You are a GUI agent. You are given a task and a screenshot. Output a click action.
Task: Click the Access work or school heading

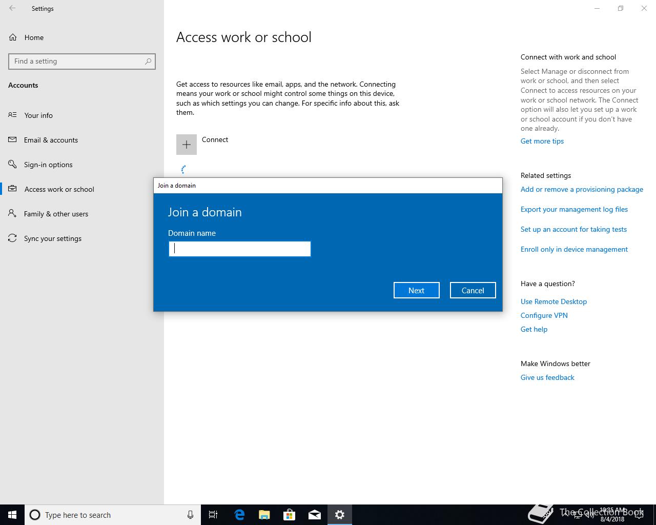(244, 37)
